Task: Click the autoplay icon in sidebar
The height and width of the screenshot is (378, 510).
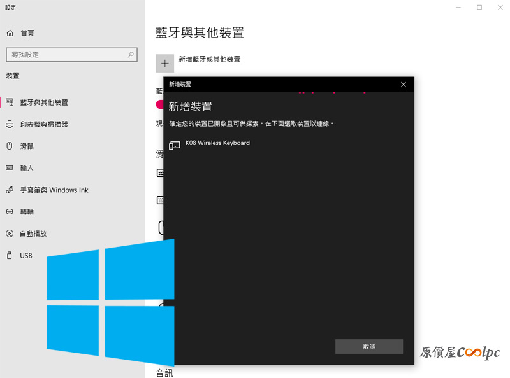Action: coord(10,234)
